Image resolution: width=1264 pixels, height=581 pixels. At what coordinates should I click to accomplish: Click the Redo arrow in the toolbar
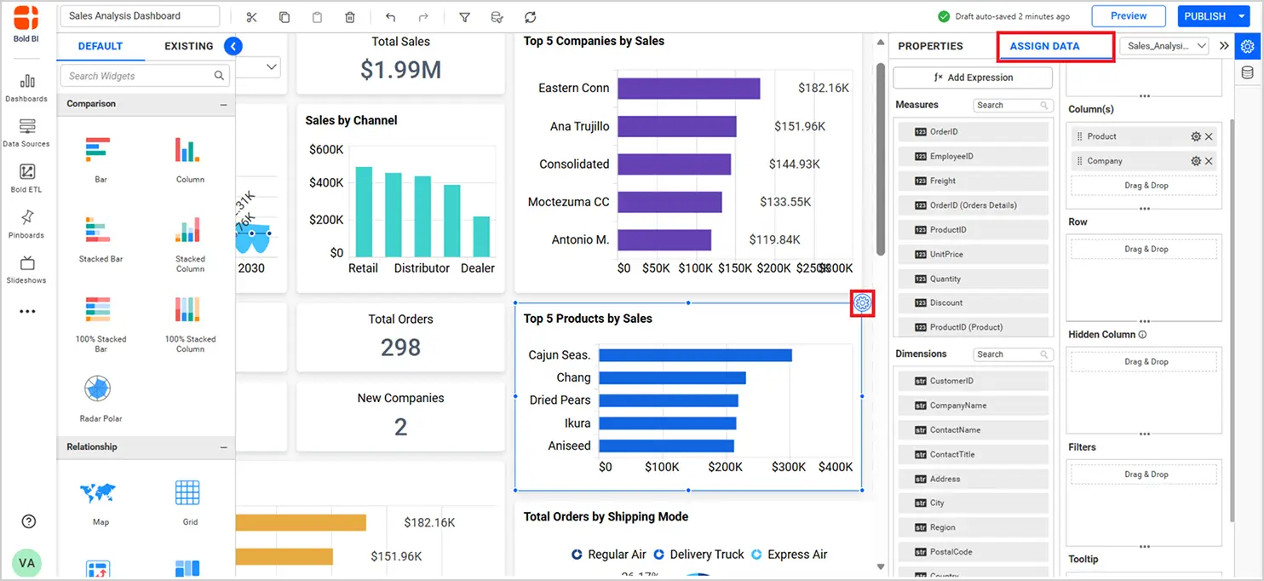[x=423, y=17]
